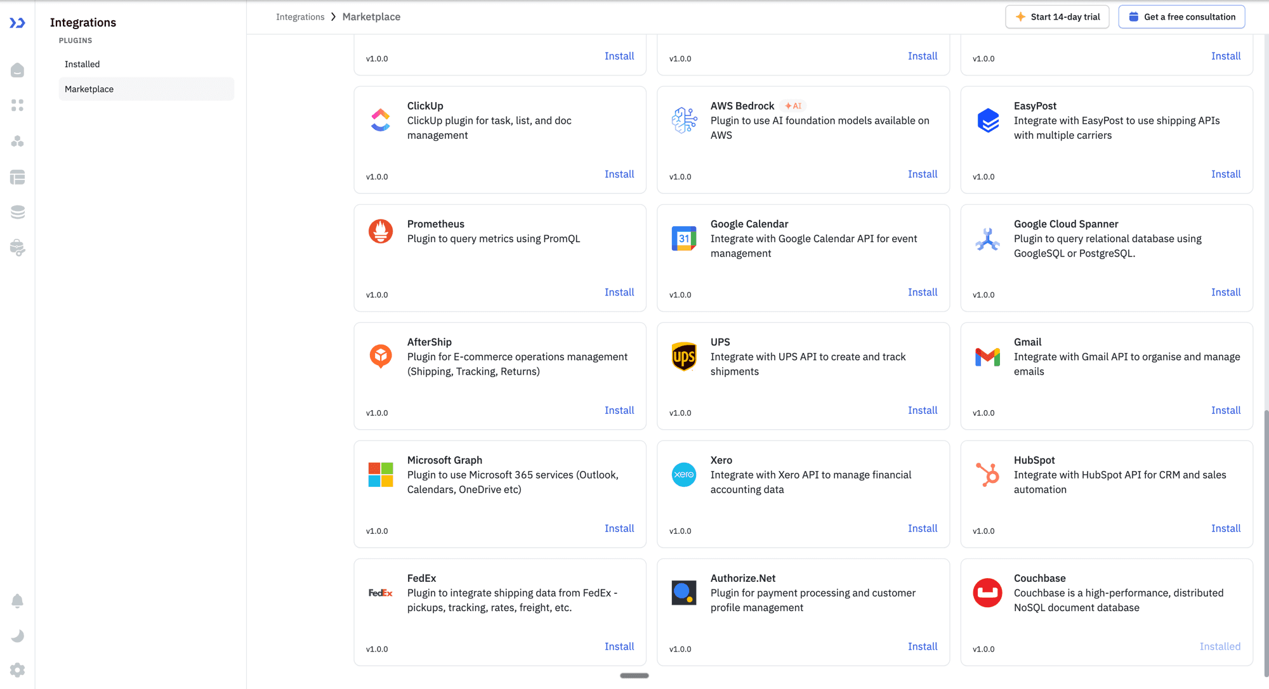Click Get a free consultation button
1269x689 pixels.
[1181, 17]
